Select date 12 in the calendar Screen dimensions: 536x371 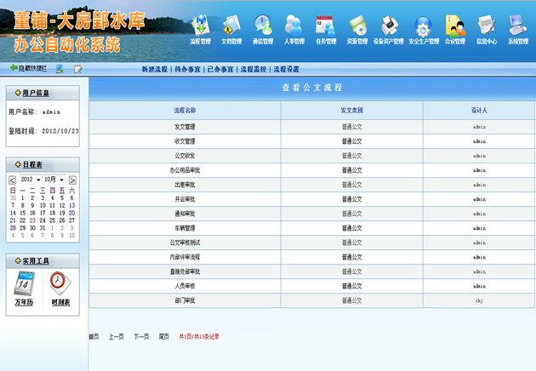(62, 206)
